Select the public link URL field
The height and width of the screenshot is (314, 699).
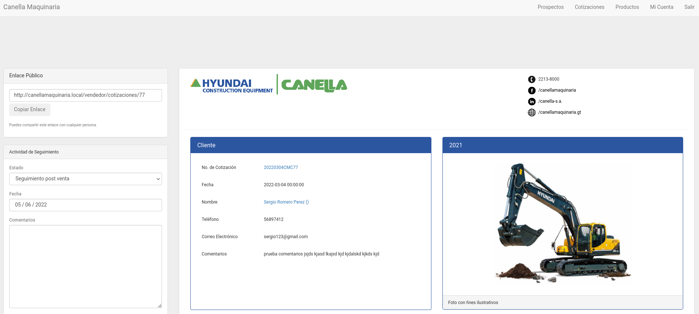click(85, 95)
